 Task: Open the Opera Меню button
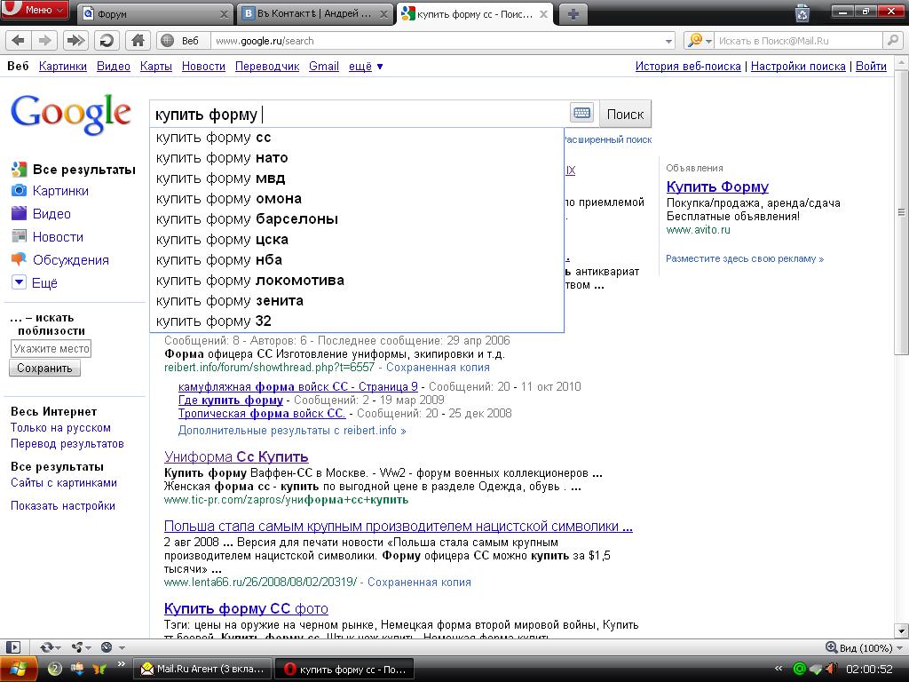(x=35, y=10)
